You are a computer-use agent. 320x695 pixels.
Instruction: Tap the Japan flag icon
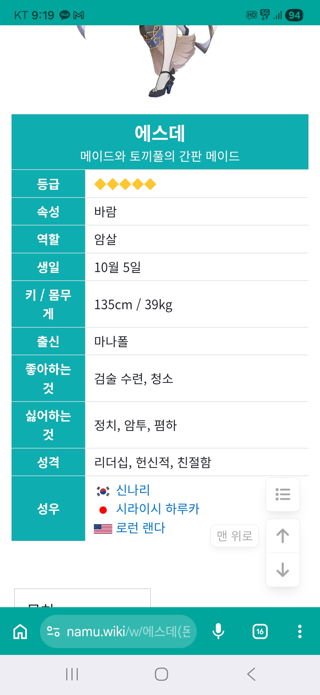pos(103,510)
